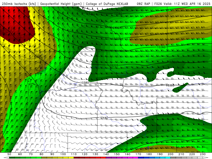Click the left arrow end of the color bar
Screen dimensions: 212x159
pos(6,158)
